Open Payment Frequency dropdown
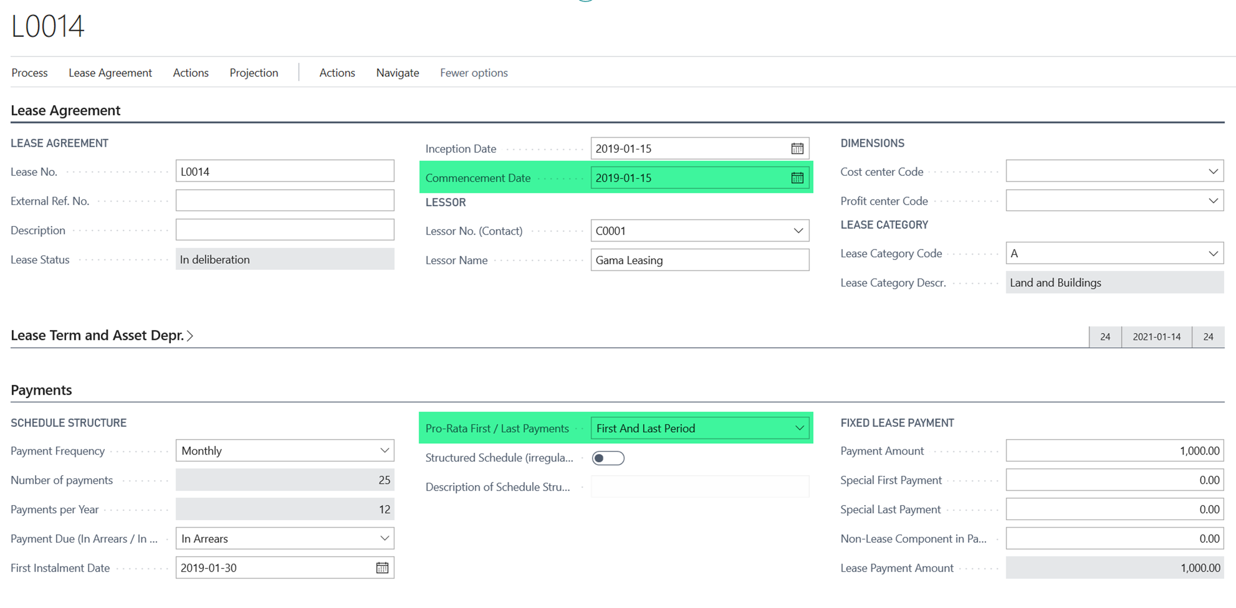This screenshot has height=608, width=1236. pyautogui.click(x=384, y=451)
